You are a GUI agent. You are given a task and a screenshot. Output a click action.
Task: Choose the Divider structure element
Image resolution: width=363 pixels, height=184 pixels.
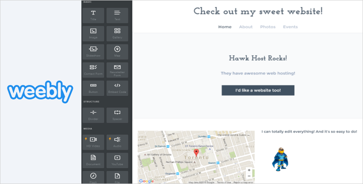(93, 115)
